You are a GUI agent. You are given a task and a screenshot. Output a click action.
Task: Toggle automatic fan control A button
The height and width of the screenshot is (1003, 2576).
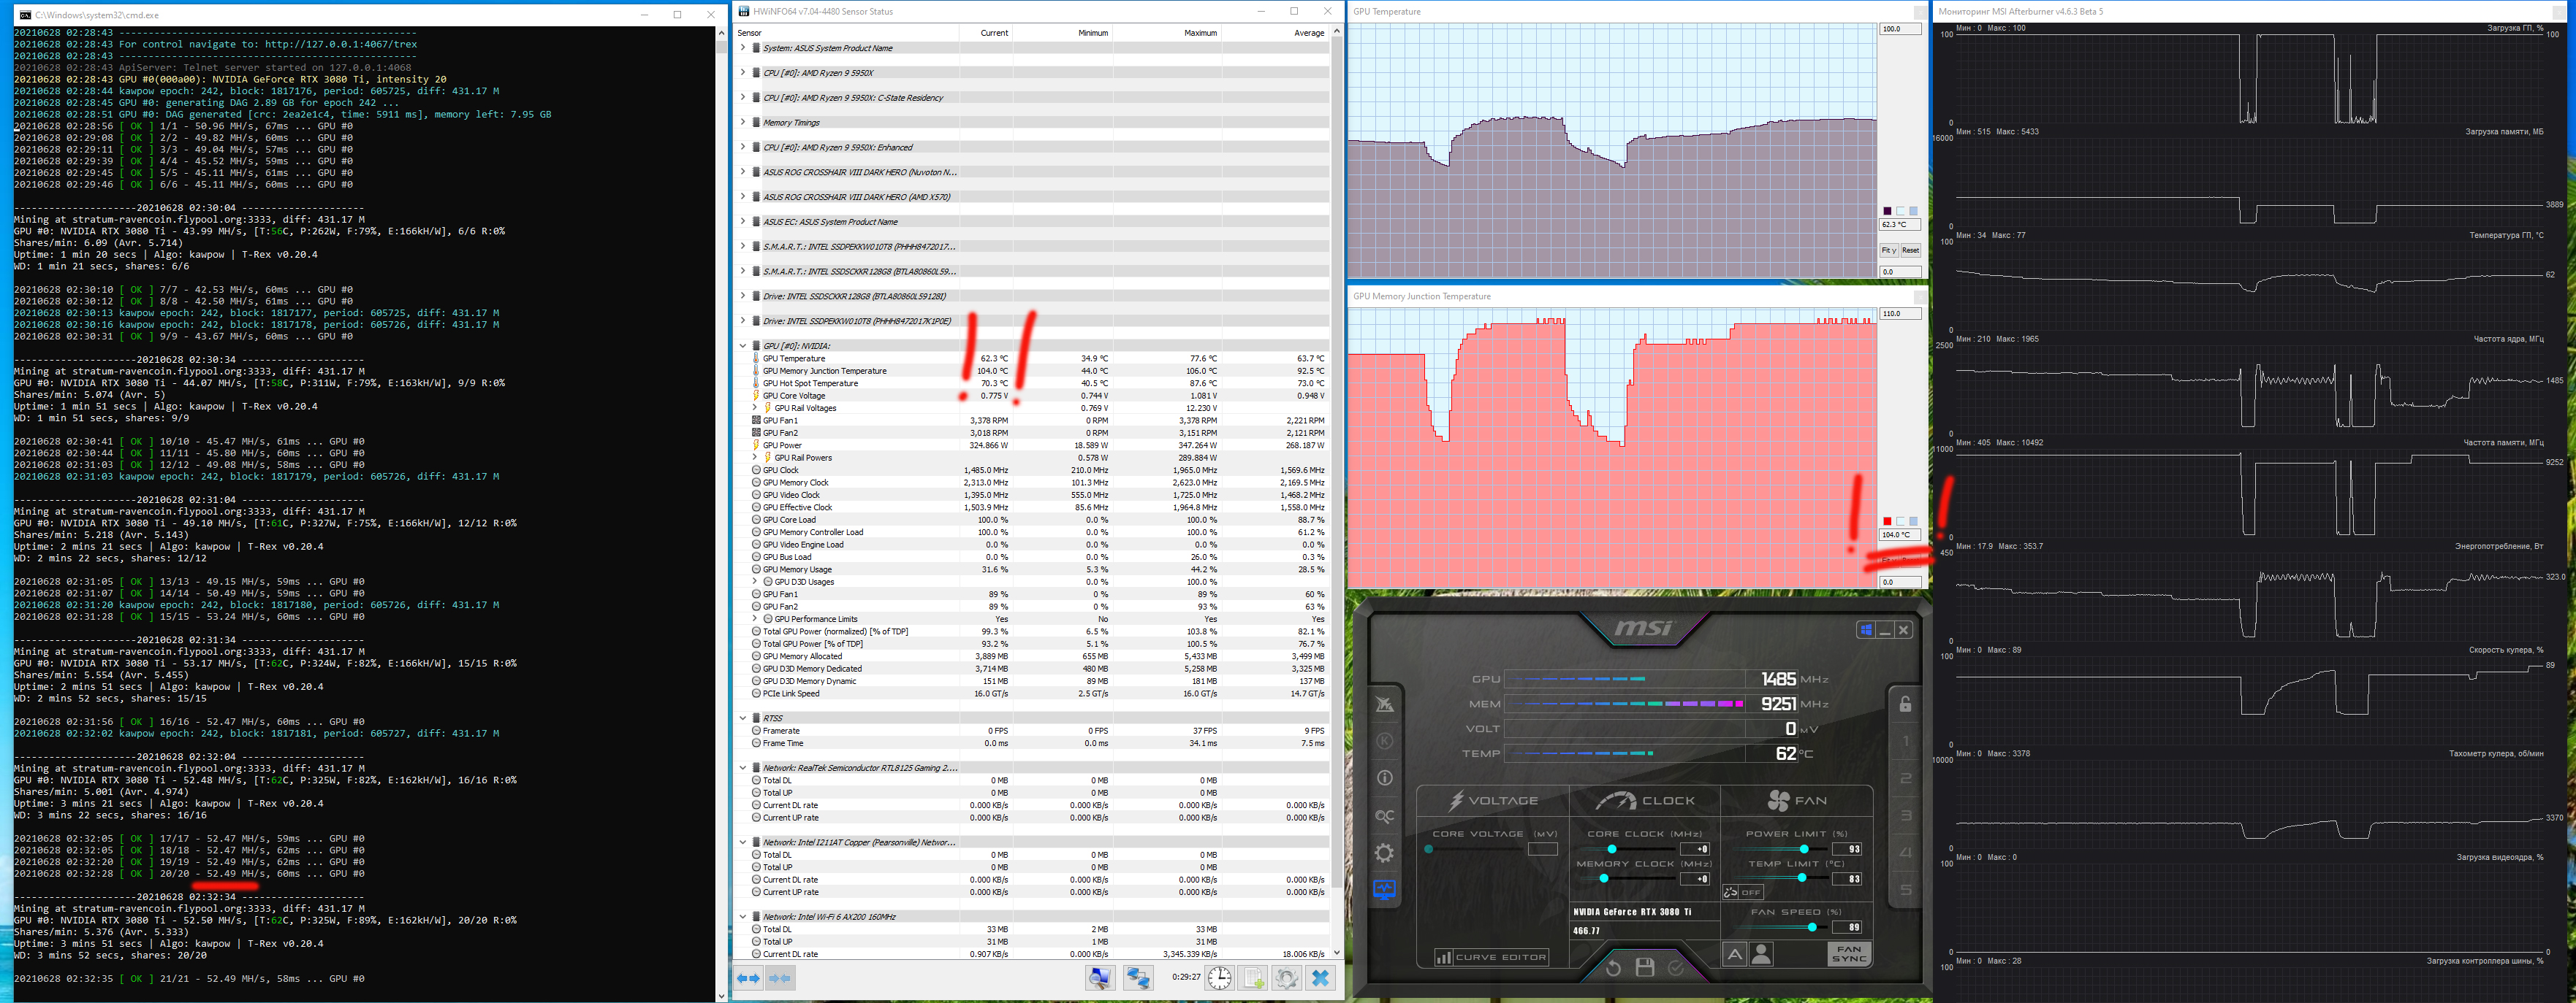pyautogui.click(x=1734, y=955)
